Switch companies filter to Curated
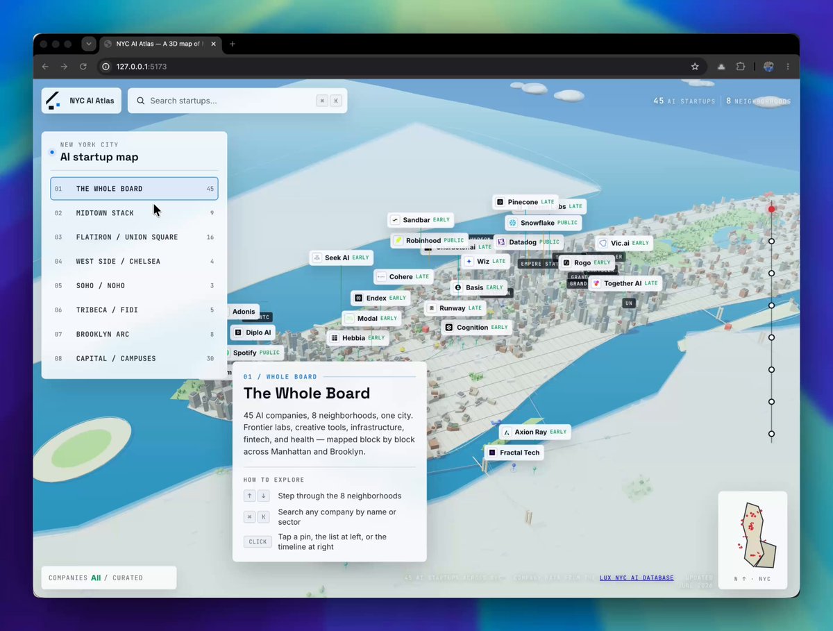Image resolution: width=833 pixels, height=631 pixels. (x=128, y=578)
